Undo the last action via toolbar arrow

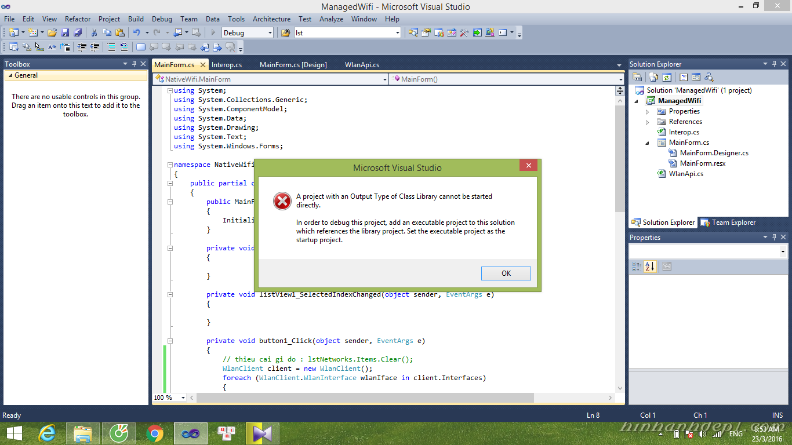click(x=136, y=33)
